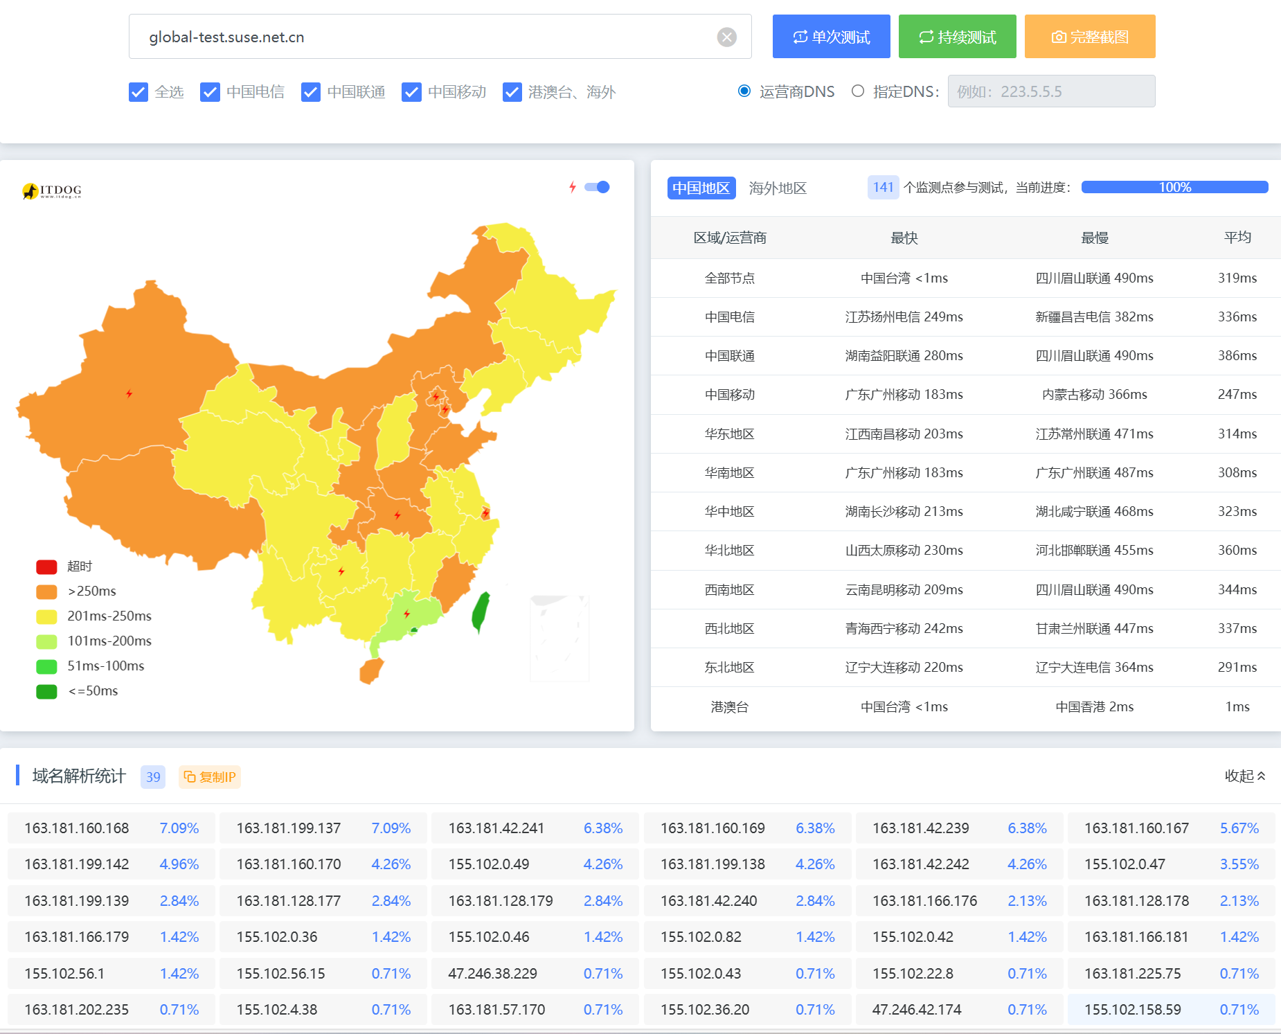Select the 港澳台 row label

(x=729, y=706)
